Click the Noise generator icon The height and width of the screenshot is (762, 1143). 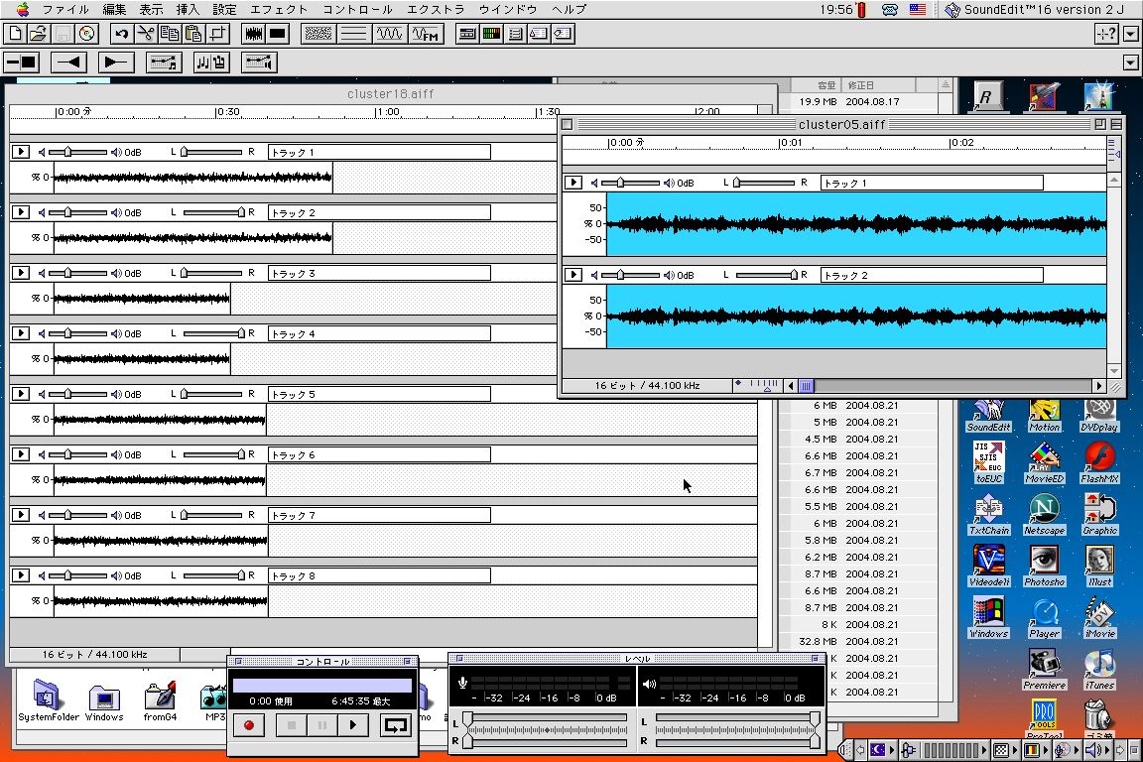pyautogui.click(x=318, y=34)
